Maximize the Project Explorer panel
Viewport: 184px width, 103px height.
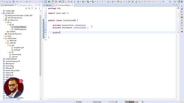coord(39,5)
